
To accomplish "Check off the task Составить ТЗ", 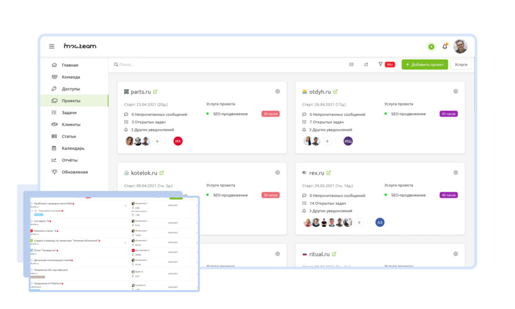I will point(32,221).
